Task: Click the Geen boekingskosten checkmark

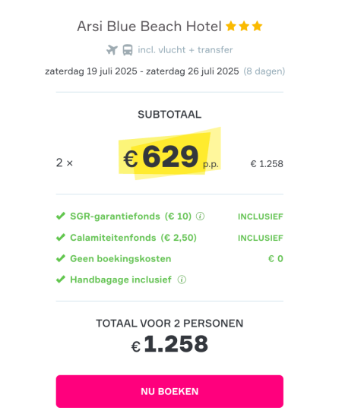Action: tap(61, 258)
